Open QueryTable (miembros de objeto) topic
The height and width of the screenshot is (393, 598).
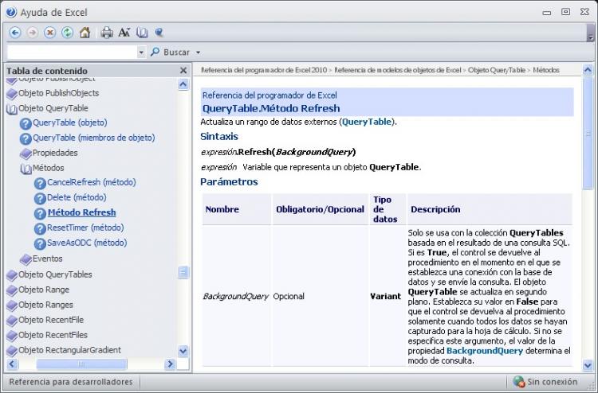(94, 138)
